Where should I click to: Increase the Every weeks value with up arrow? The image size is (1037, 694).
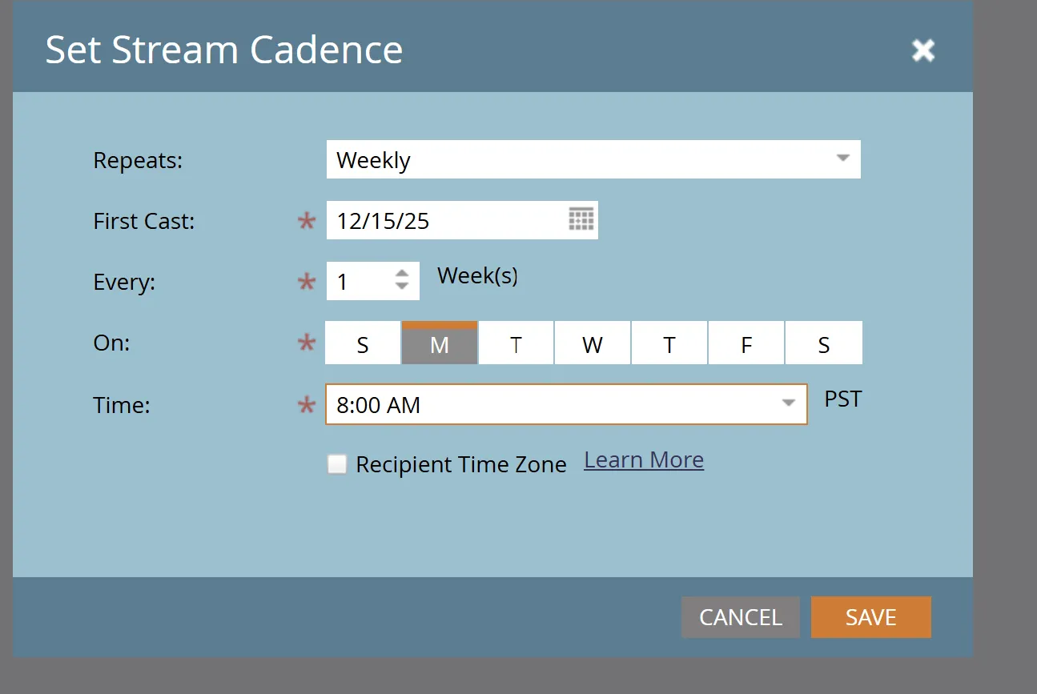point(402,273)
